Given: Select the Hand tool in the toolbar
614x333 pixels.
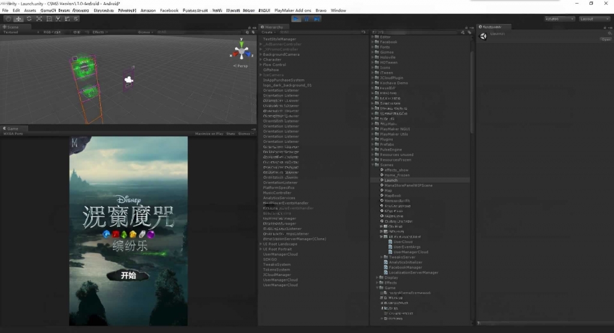Looking at the screenshot, I should (8, 19).
